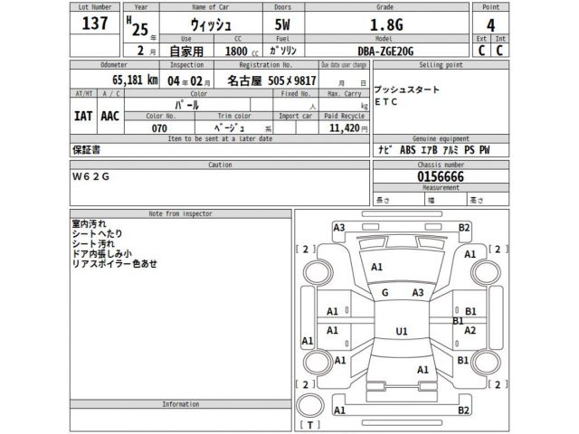
Task: Select the trim color ベージュ
Action: (229, 127)
